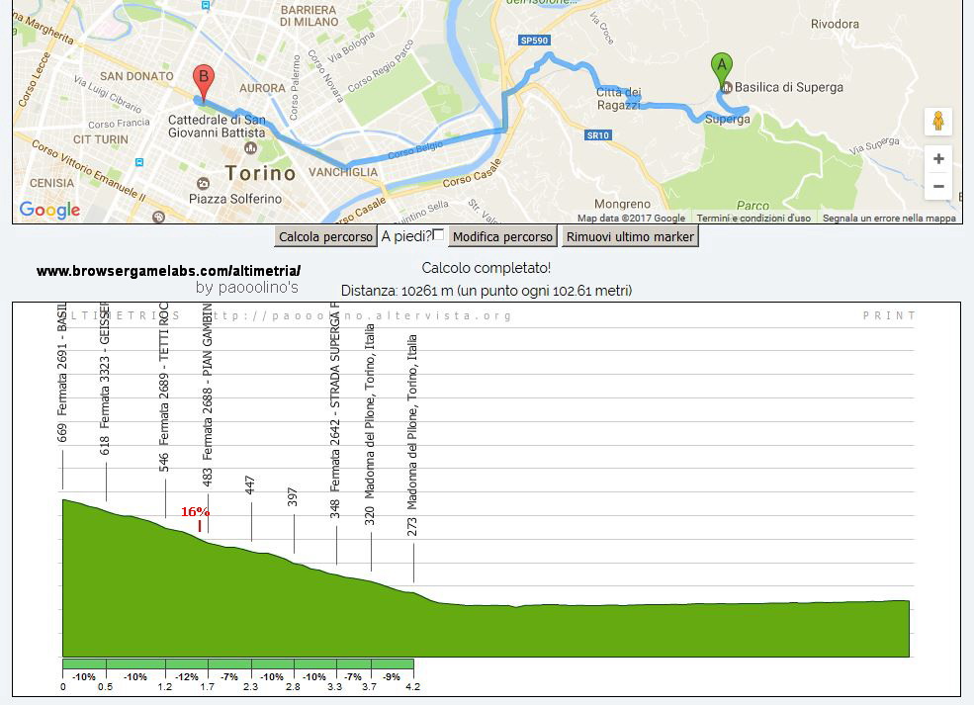Open Segnala un errore nella mappa link
The width and height of the screenshot is (974, 705).
889,218
